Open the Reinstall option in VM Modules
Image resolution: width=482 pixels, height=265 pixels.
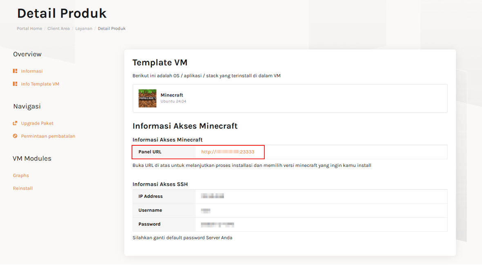(x=22, y=188)
